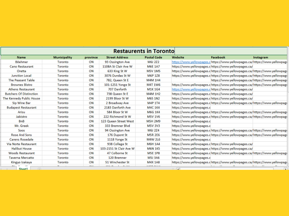Select address cell '333 Bremner Blvd'

(117, 126)
